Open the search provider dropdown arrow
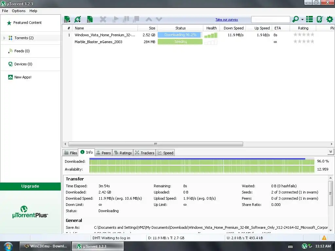Viewport: 335px width, 251px height. [x=302, y=19]
